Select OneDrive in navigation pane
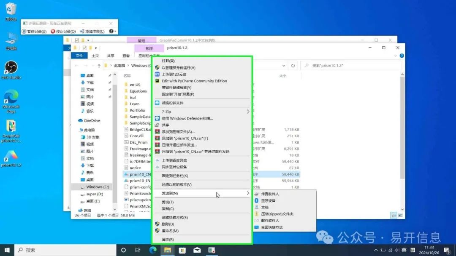The height and width of the screenshot is (256, 456). (x=89, y=120)
